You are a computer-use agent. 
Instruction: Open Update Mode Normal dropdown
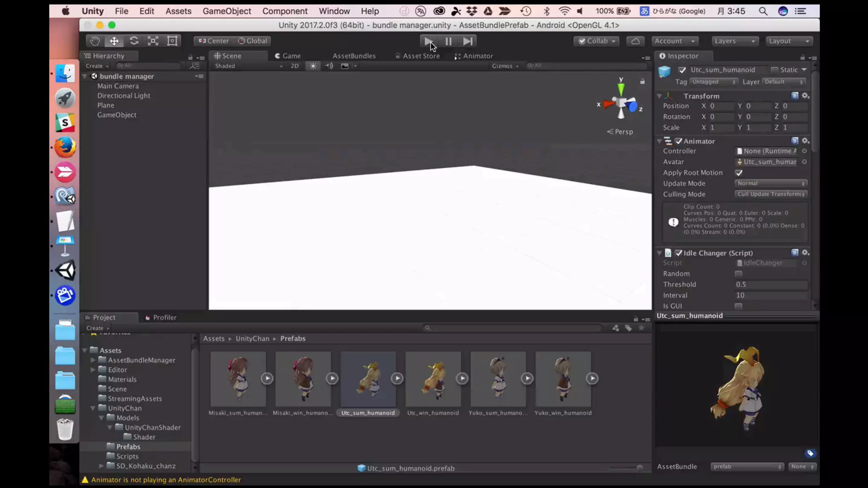coord(770,183)
